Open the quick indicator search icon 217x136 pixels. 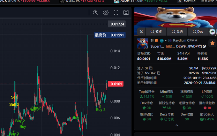(x=95, y=12)
